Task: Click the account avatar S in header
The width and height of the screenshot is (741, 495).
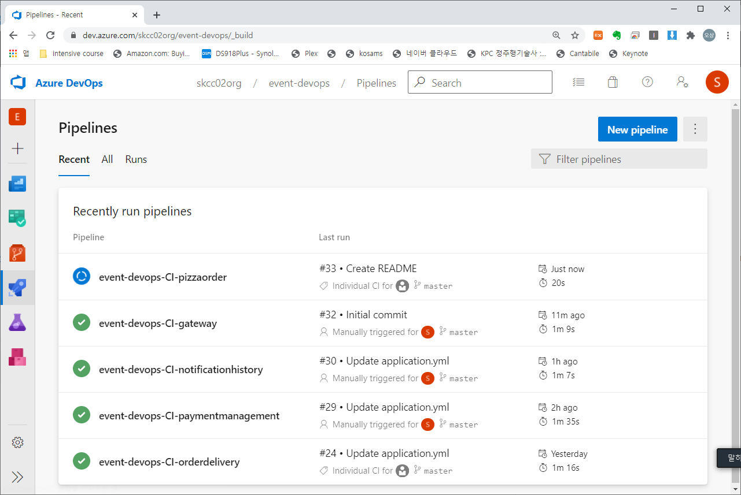Action: (717, 82)
